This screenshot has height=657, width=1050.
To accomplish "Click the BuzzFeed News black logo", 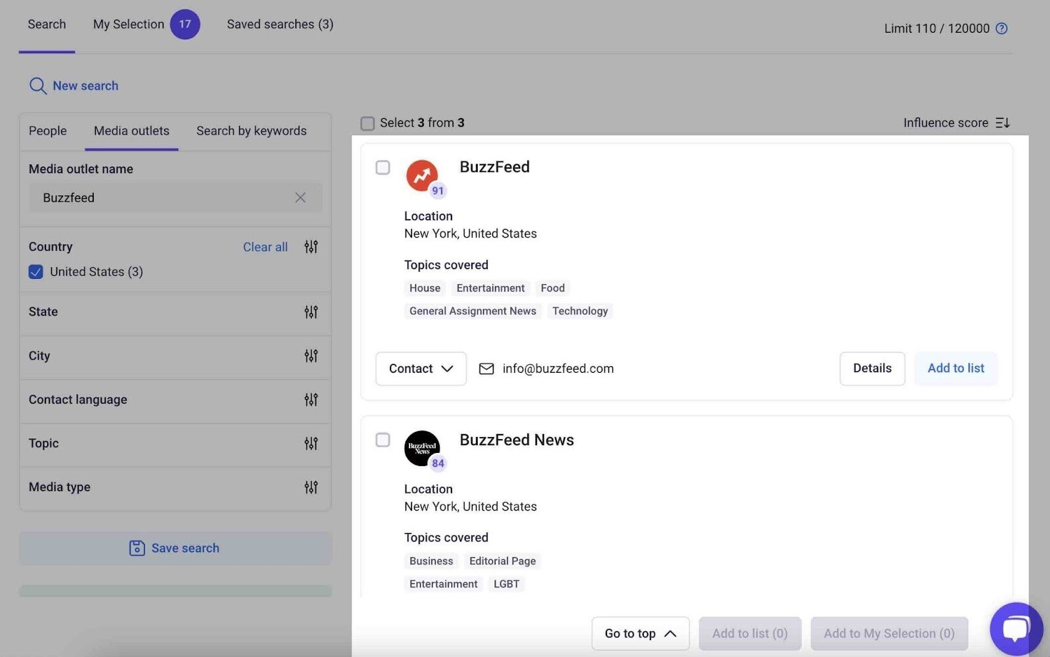I will (421, 448).
